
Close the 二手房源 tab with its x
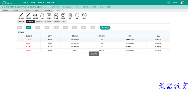[20, 11]
